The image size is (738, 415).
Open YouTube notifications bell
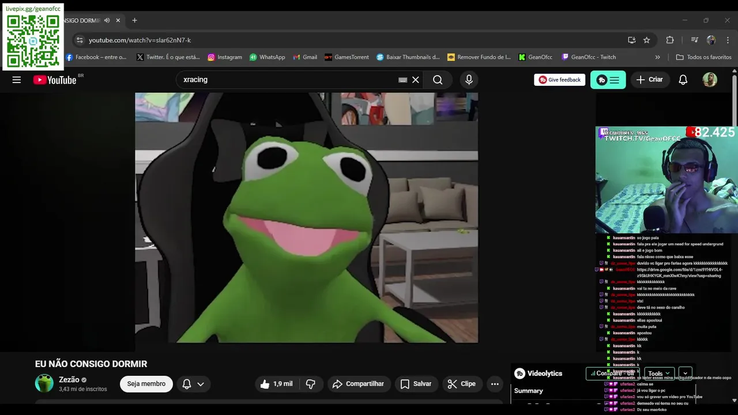(x=683, y=80)
